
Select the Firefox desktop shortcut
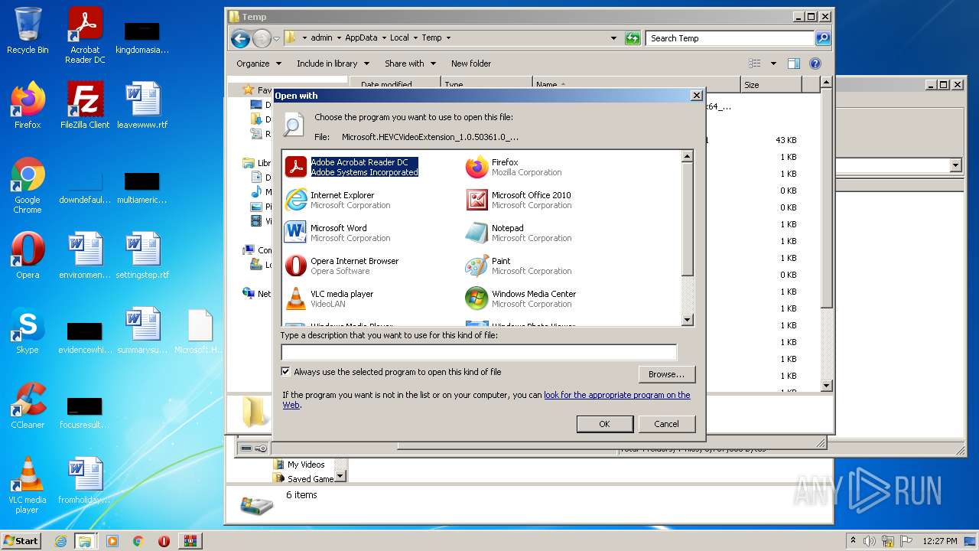[28, 105]
